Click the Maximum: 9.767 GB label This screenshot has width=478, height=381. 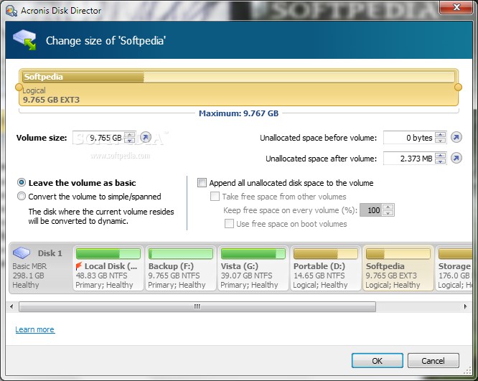(238, 113)
